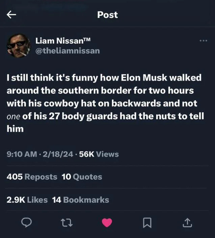Bookmark the post with the bookmark icon
The image size is (215, 238).
coord(147,223)
